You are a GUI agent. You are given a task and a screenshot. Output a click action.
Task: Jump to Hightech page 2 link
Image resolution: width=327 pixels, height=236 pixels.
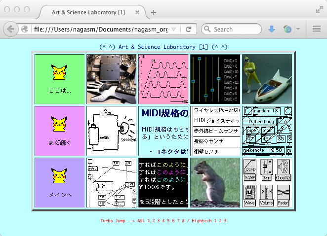click(x=220, y=221)
